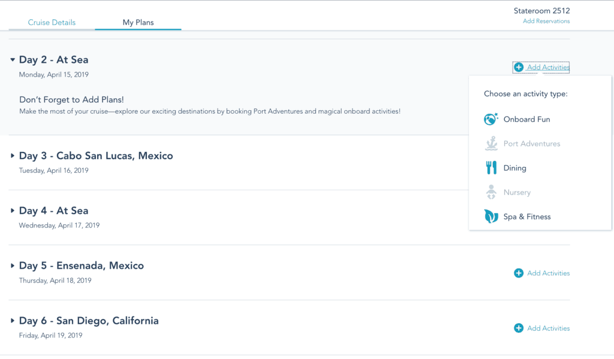This screenshot has height=359, width=614.
Task: Click the Day 3 - Cabo San Lucas, Mexico heading
Action: [96, 156]
